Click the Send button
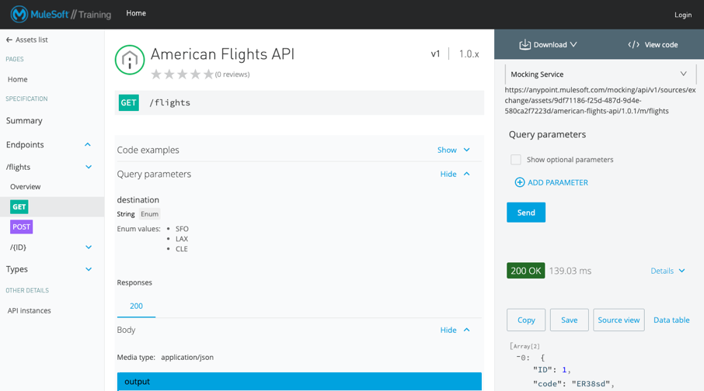This screenshot has width=704, height=391. (x=526, y=213)
